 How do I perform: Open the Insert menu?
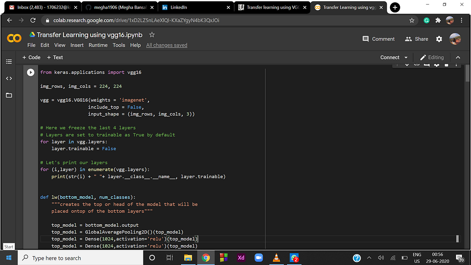77,45
